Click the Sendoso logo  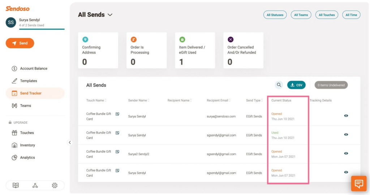pos(17,9)
